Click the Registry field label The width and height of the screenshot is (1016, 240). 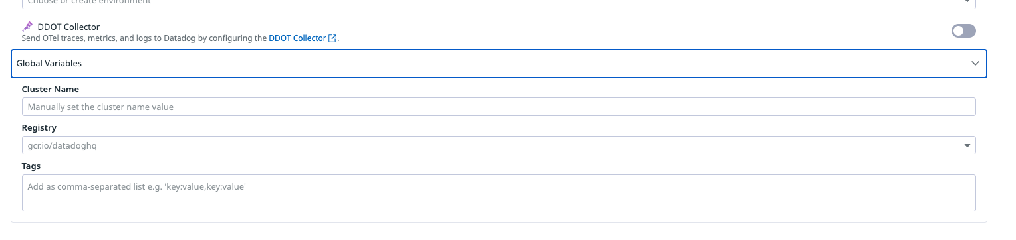point(39,127)
